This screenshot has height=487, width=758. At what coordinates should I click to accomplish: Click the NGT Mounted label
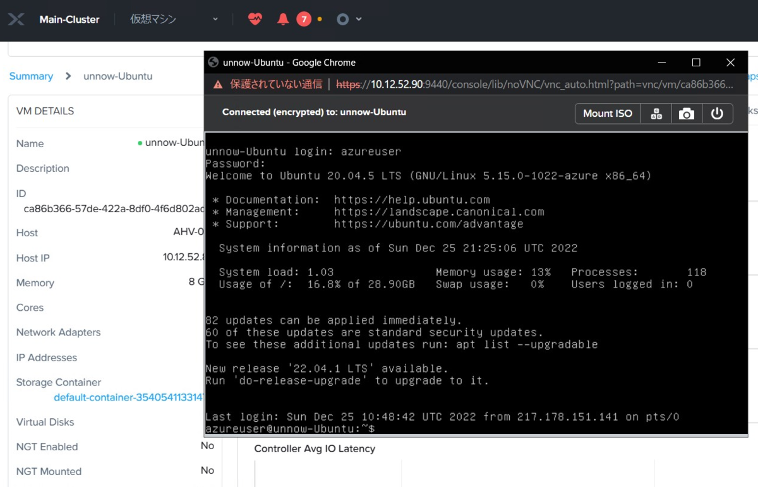tap(49, 471)
